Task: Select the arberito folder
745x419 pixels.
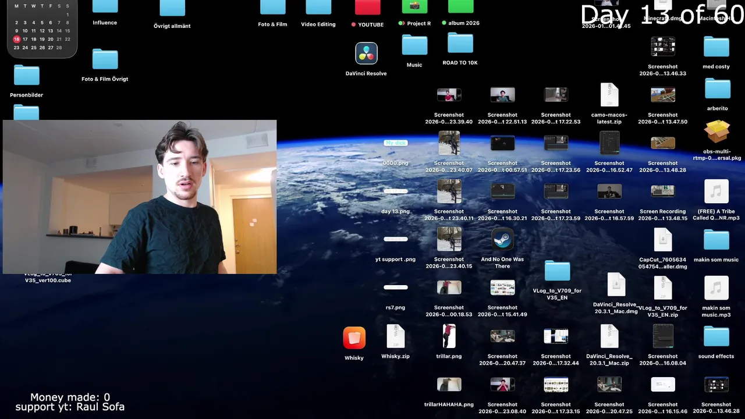Action: 718,88
